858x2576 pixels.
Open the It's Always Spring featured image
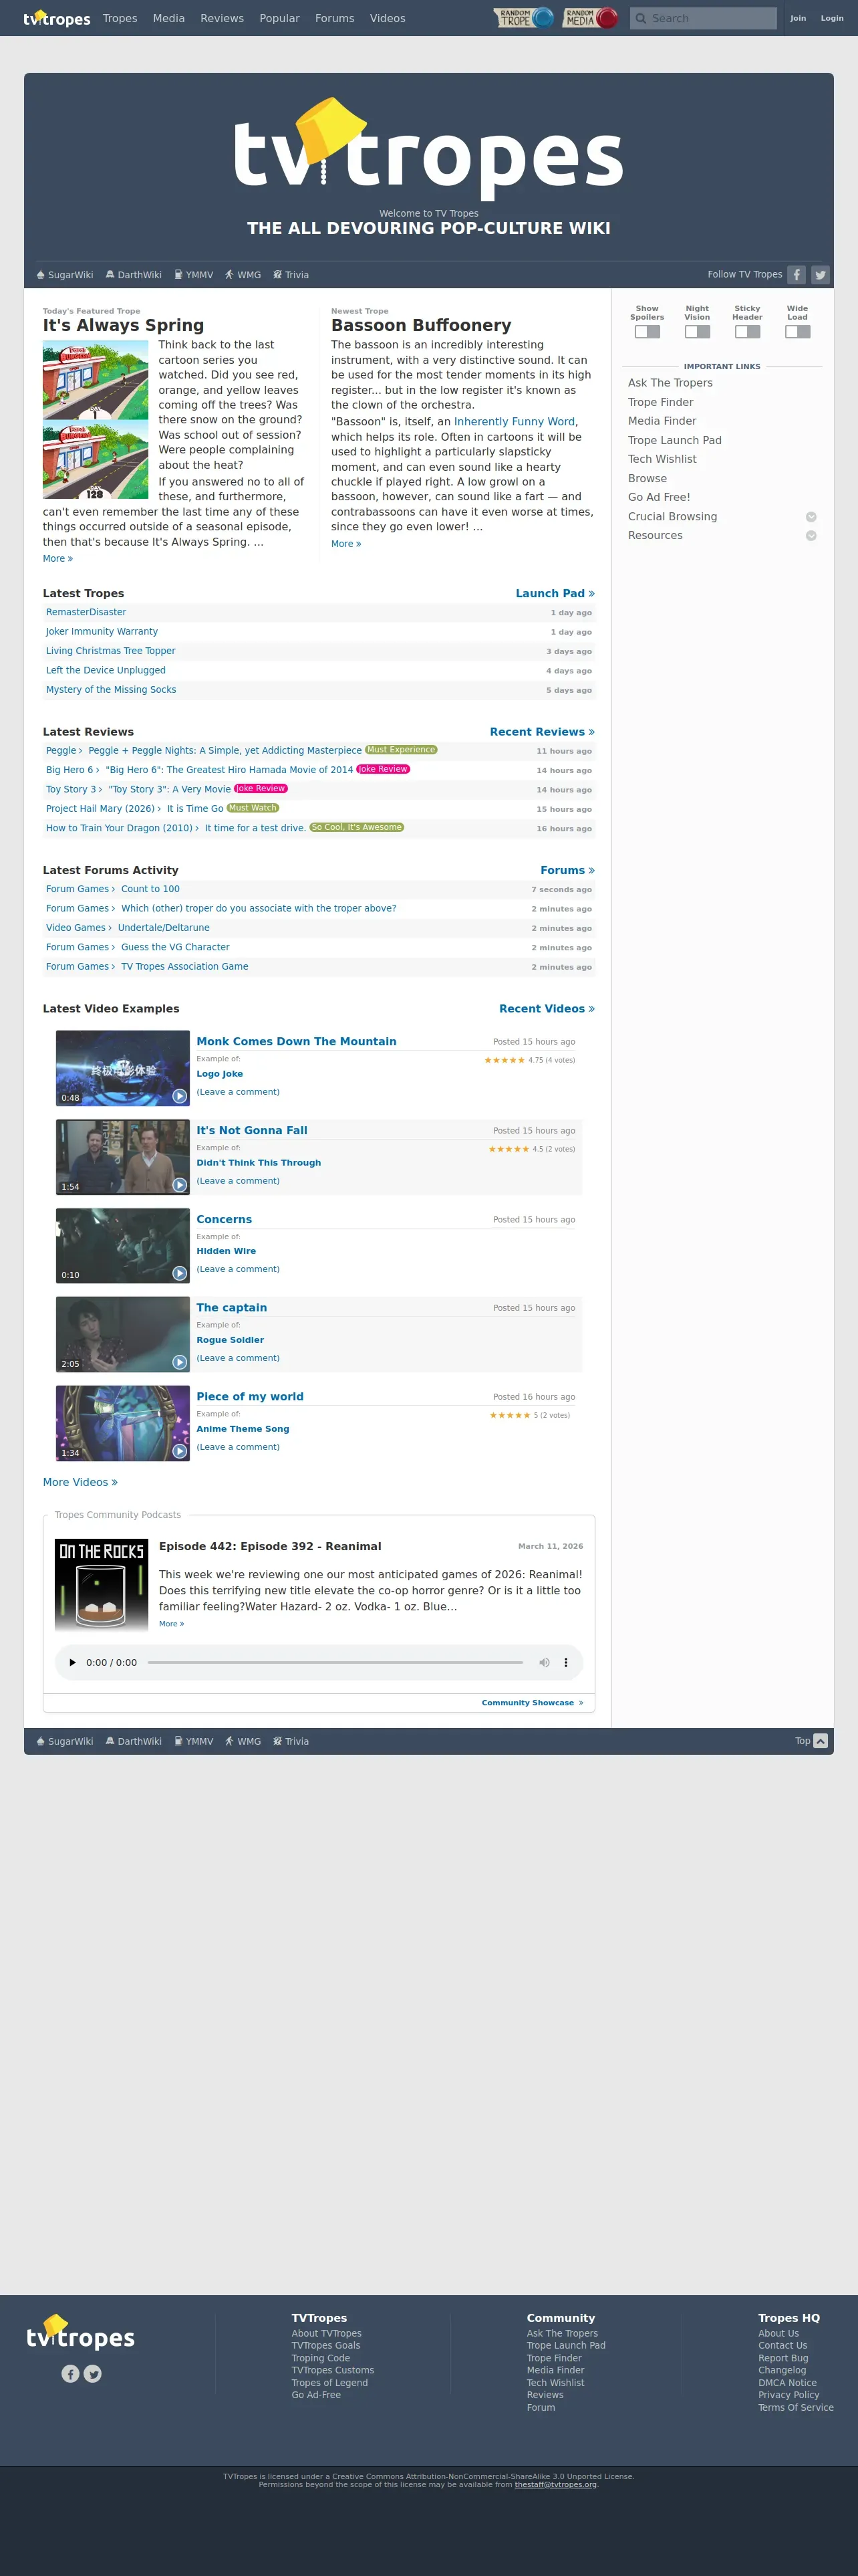click(96, 420)
